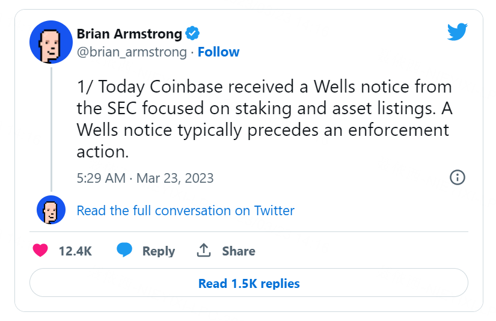
Task: Open the 5:29 AM Mar 23 timestamp
Action: click(145, 178)
